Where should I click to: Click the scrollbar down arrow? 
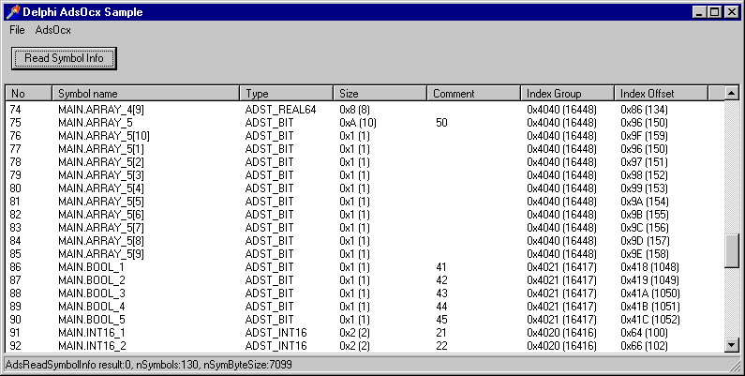732,345
